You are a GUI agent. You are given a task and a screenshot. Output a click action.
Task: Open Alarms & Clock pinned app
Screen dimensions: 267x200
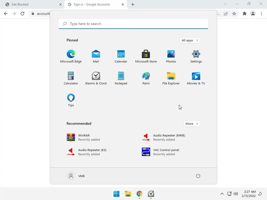96,78
